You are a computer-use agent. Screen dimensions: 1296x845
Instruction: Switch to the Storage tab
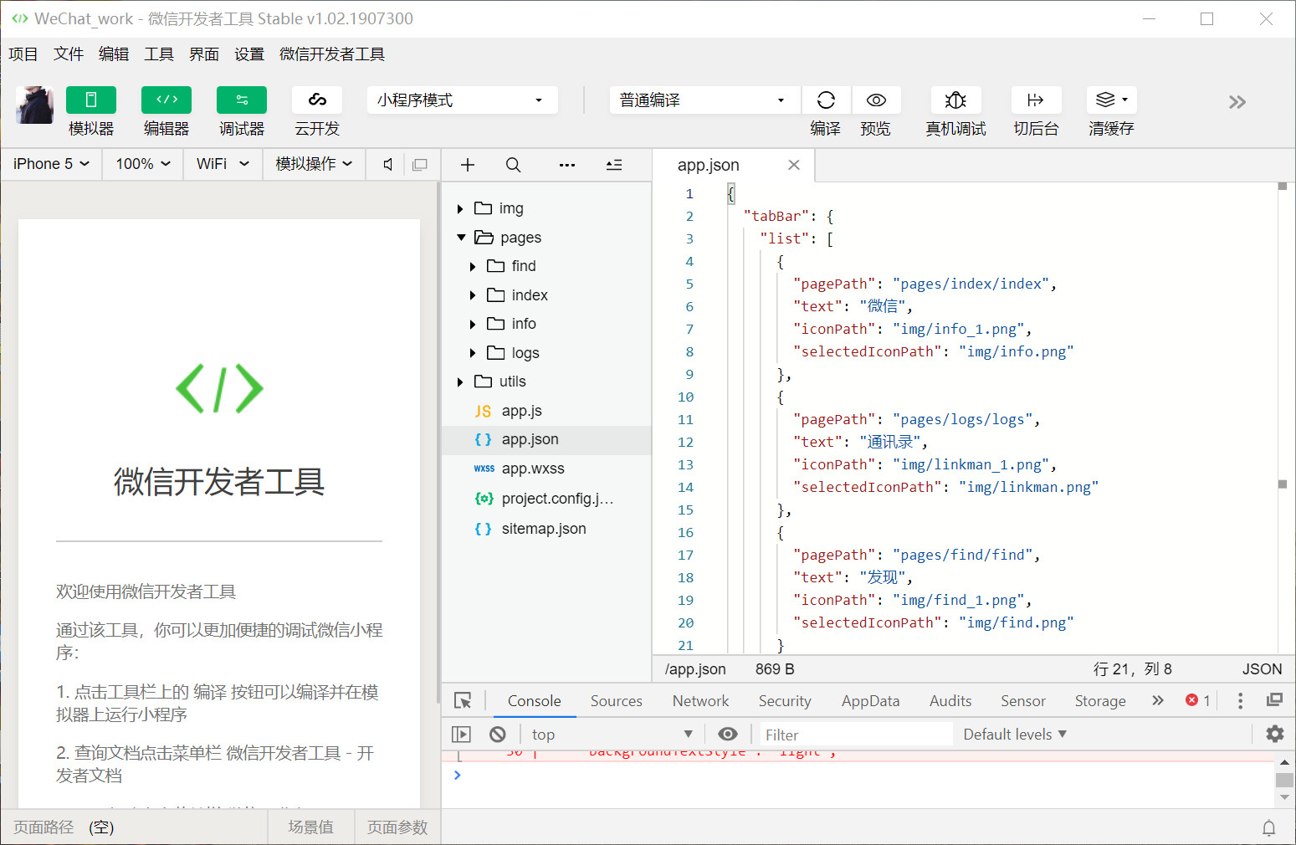click(x=1100, y=701)
